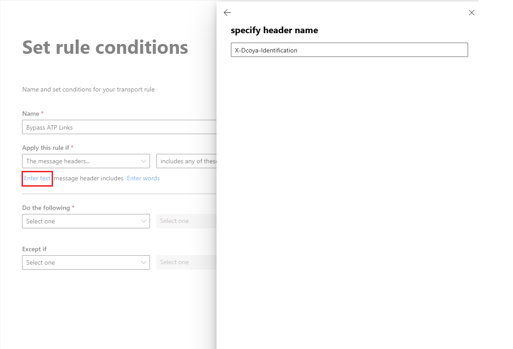
Task: Open the 'Except if' Select one dropdown
Action: pos(86,262)
